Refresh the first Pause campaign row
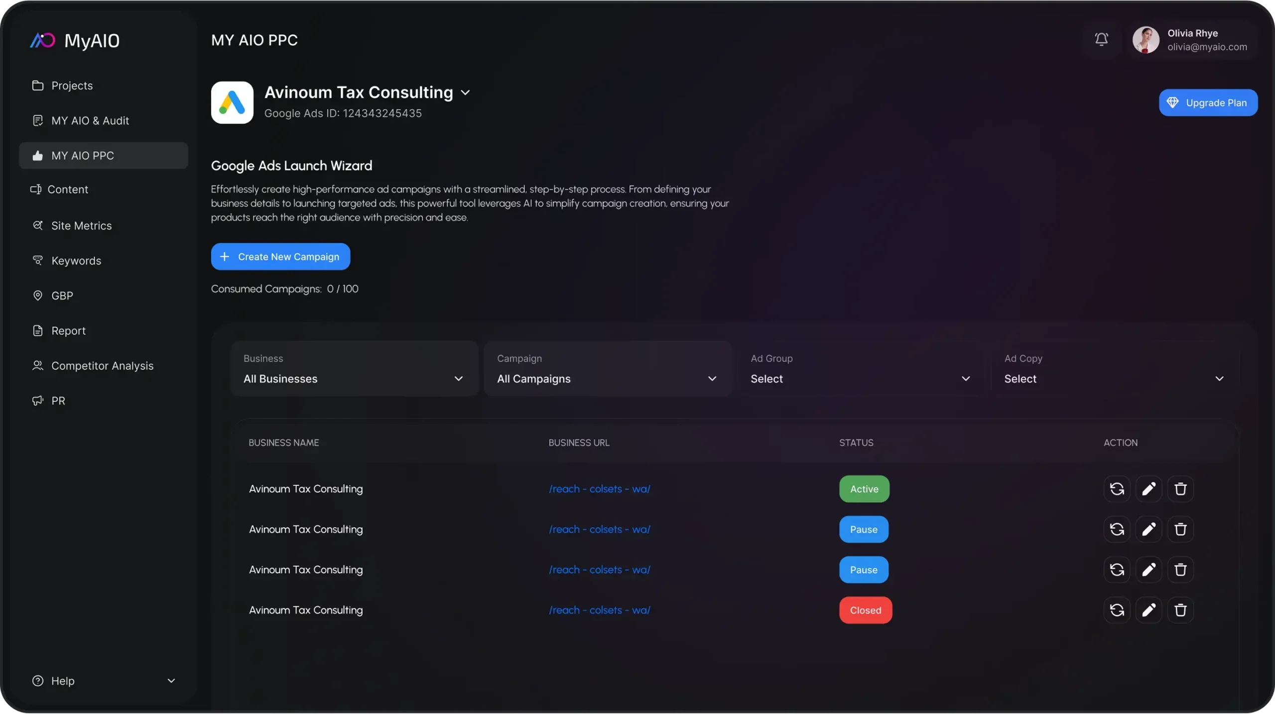This screenshot has width=1275, height=714. (1117, 529)
